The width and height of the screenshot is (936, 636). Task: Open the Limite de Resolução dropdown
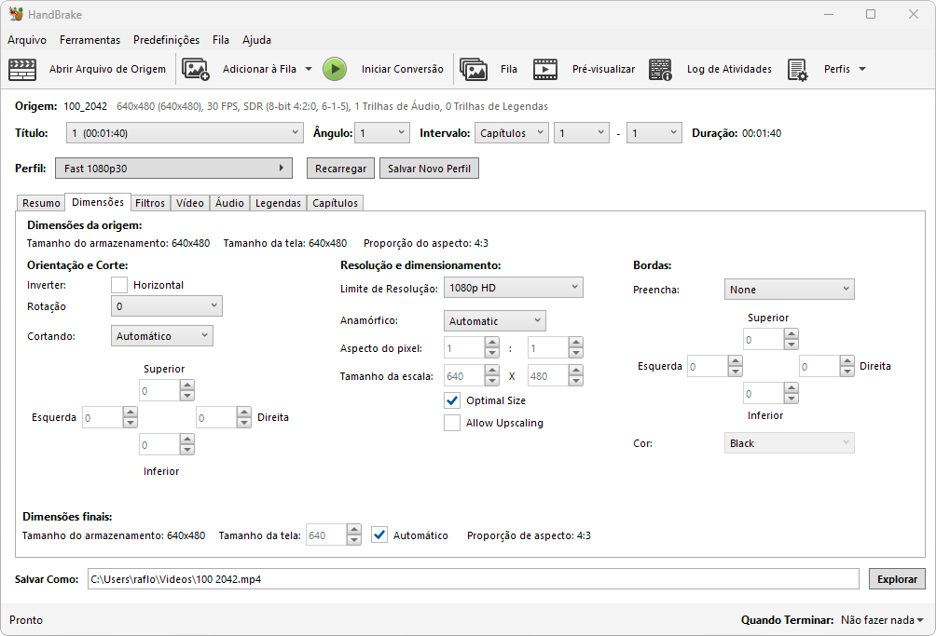coord(513,288)
